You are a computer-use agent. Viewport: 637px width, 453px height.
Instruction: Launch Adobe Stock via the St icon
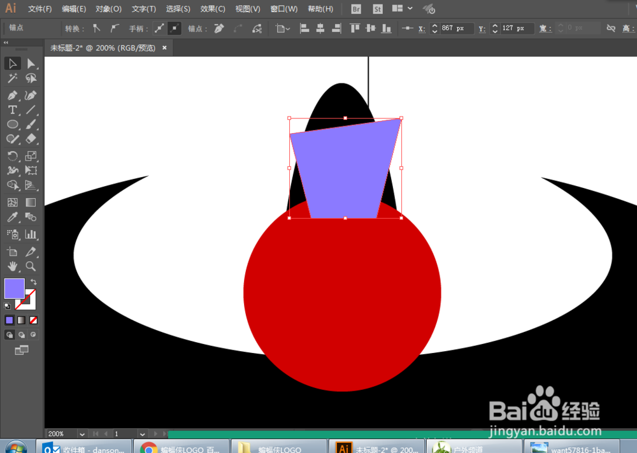tap(376, 9)
